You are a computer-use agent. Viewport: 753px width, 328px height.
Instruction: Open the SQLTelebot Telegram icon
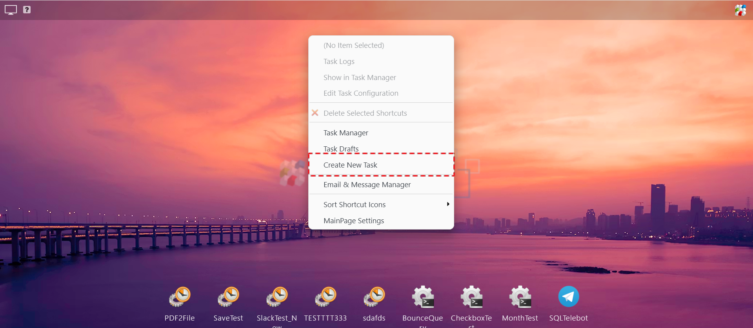point(569,297)
